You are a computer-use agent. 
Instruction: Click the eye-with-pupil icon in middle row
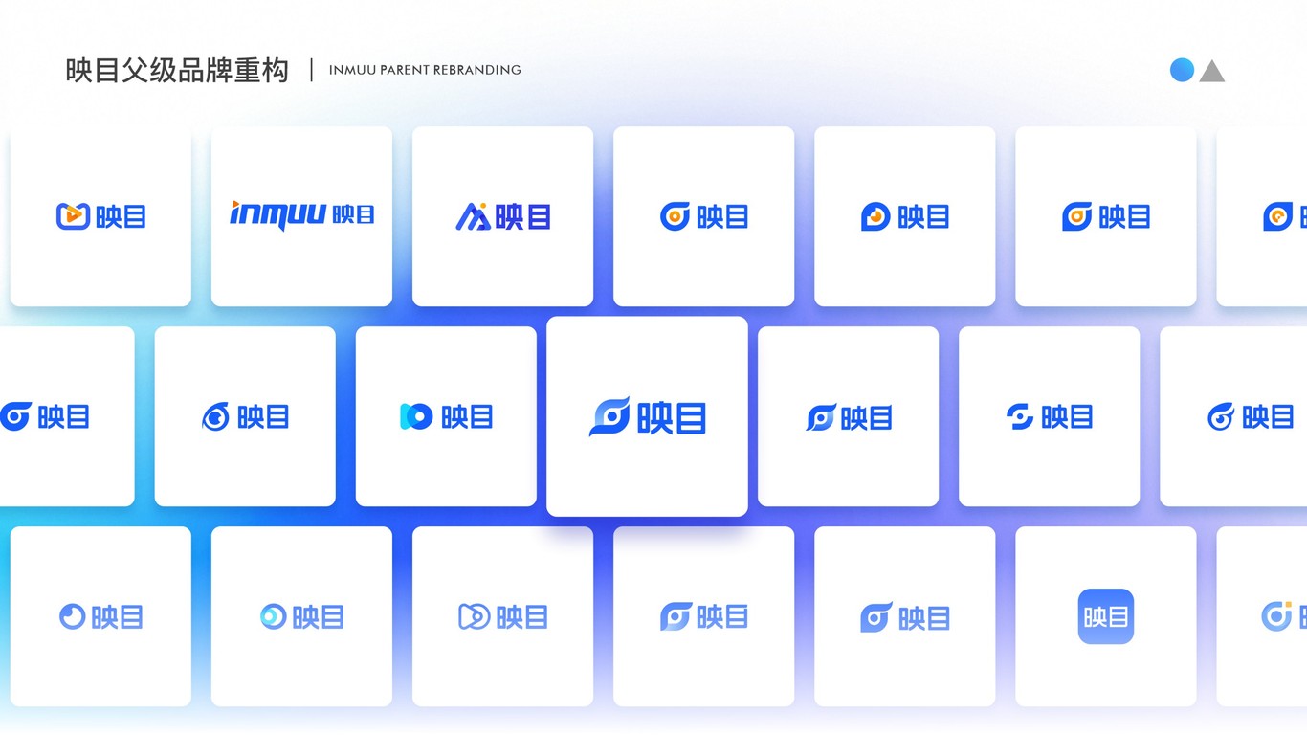point(216,416)
